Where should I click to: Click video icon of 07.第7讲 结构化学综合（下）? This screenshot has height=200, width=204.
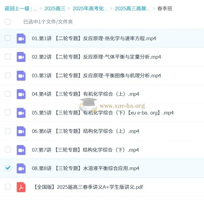point(21,150)
